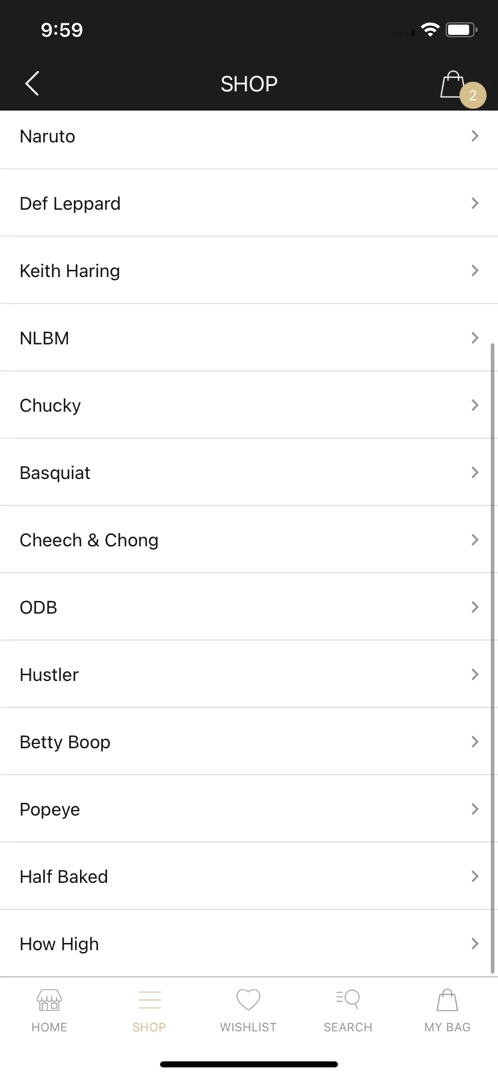Image resolution: width=498 pixels, height=1077 pixels.
Task: Tap the cart count badge
Action: tap(473, 95)
